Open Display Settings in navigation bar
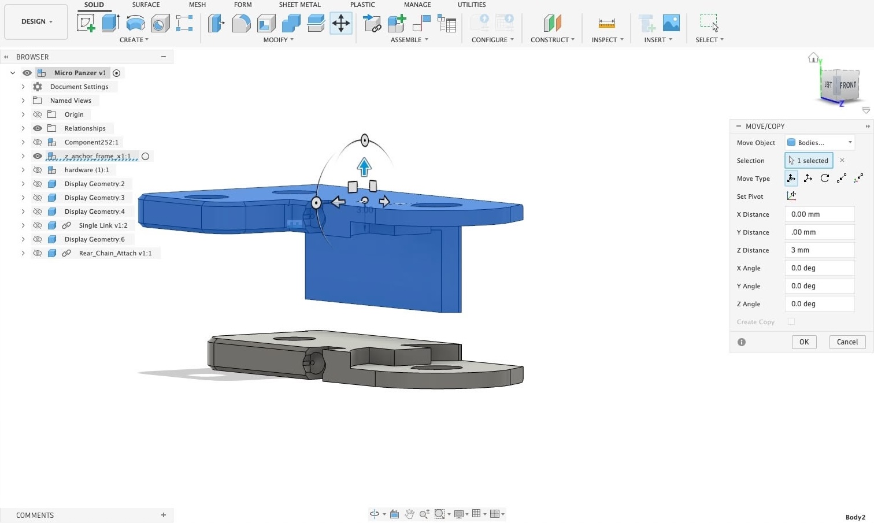Viewport: 874px width, 523px height. (x=459, y=514)
